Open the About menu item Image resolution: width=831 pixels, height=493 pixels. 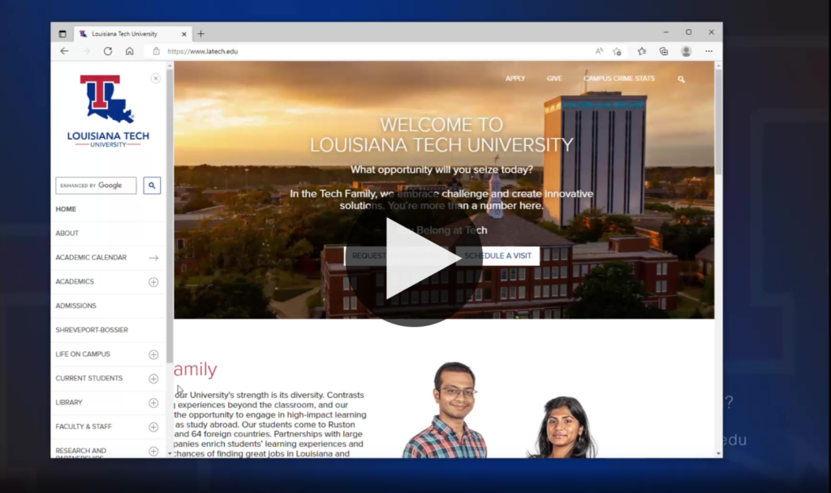67,234
